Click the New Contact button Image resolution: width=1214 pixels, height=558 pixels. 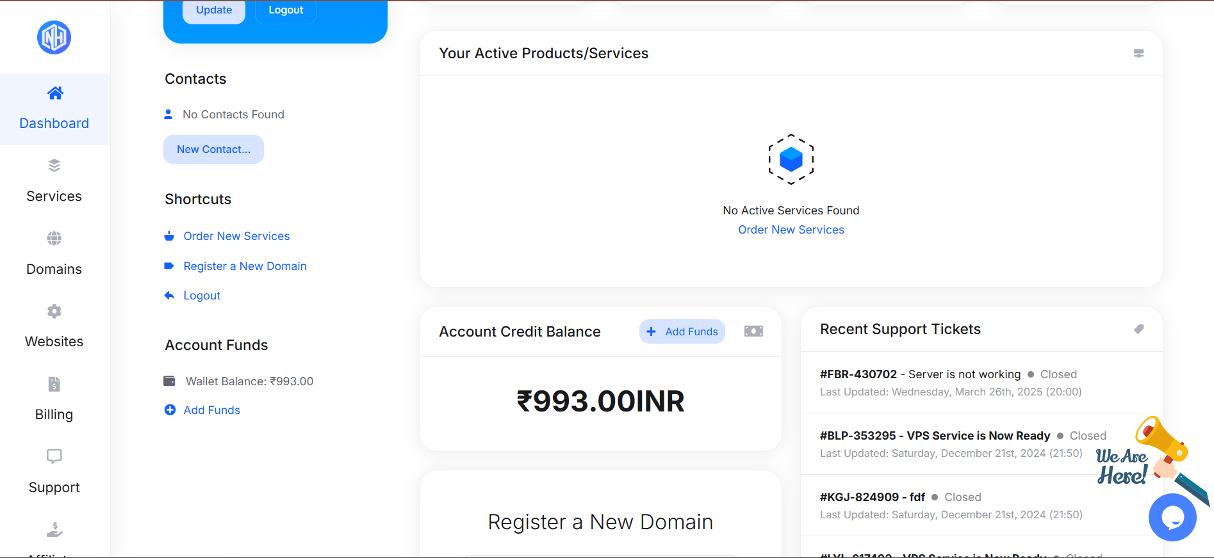click(213, 149)
